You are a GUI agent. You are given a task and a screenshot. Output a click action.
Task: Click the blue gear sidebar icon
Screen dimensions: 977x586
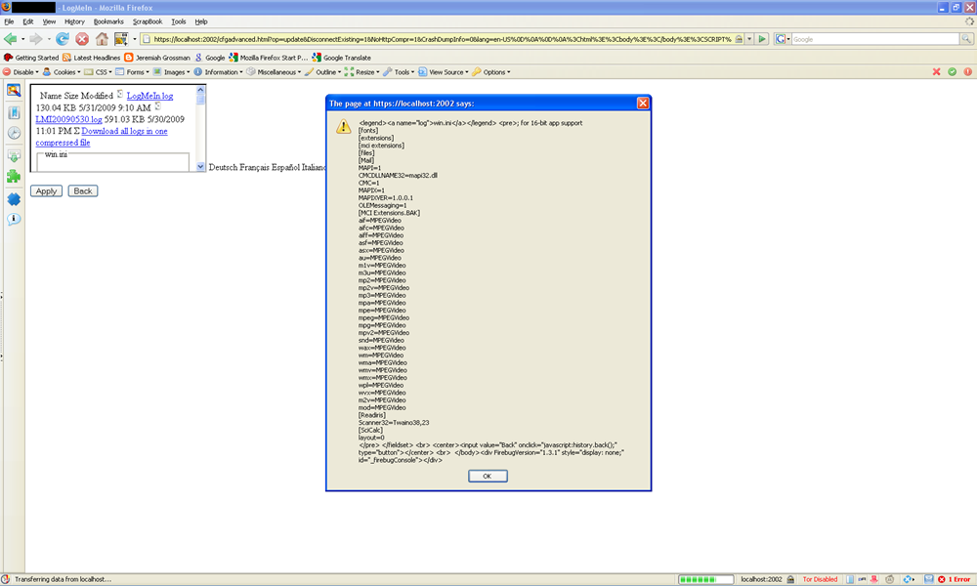[x=13, y=198]
